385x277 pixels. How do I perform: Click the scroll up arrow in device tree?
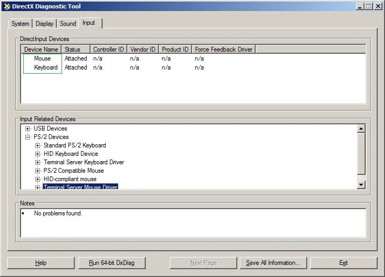(x=361, y=128)
